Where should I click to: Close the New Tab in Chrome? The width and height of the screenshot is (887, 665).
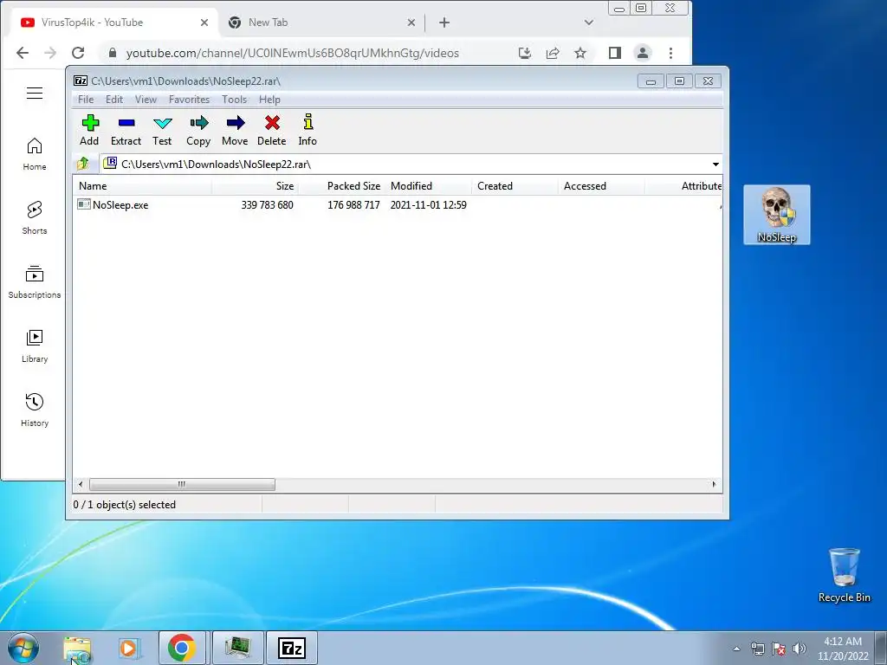coord(411,23)
